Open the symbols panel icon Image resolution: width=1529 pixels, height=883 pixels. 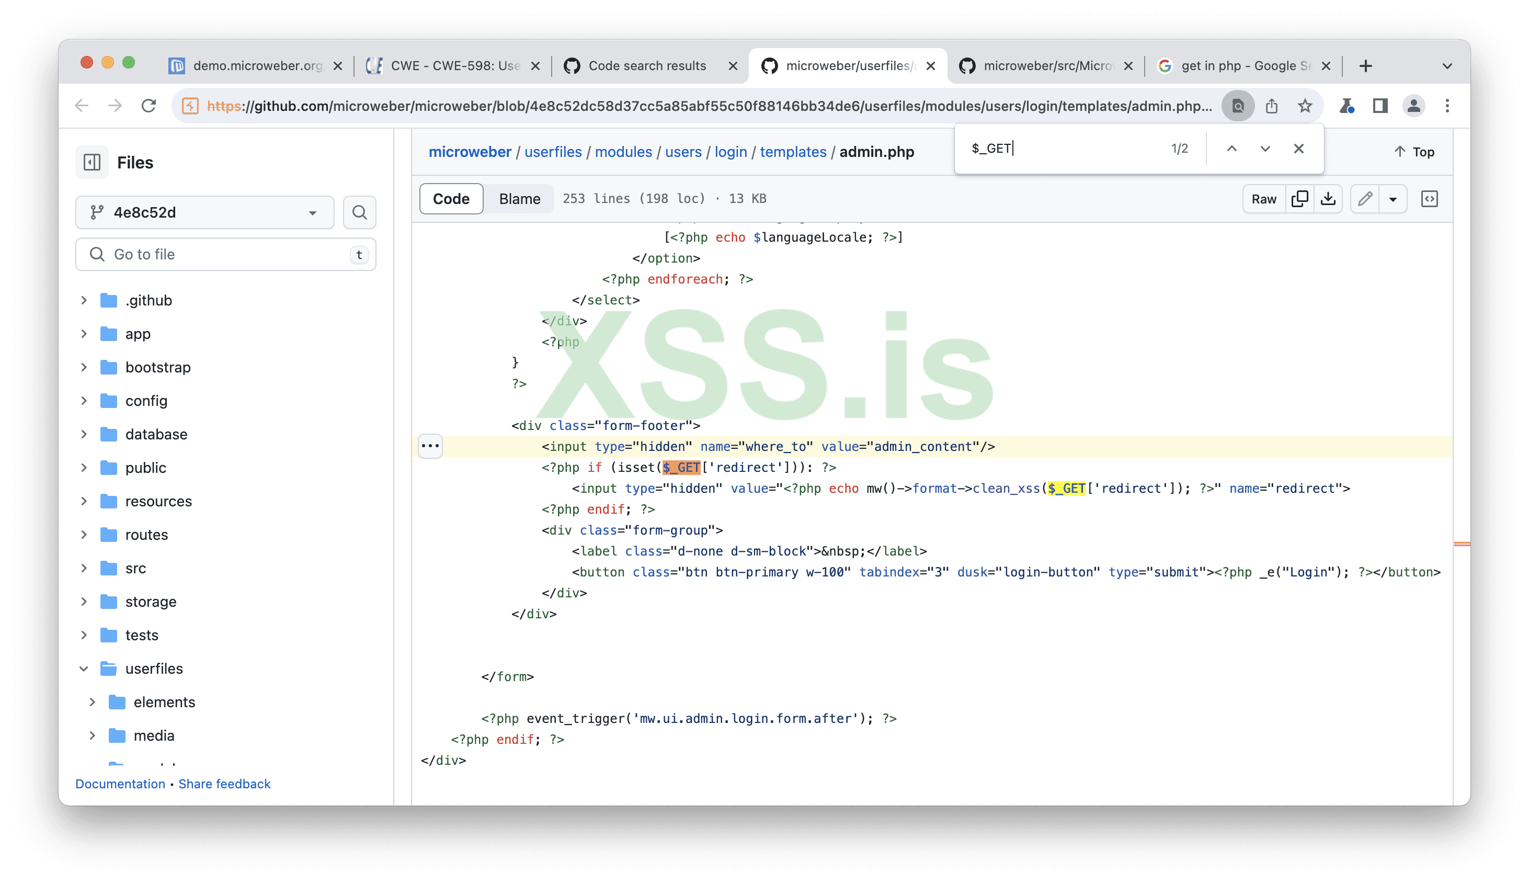(x=1429, y=199)
